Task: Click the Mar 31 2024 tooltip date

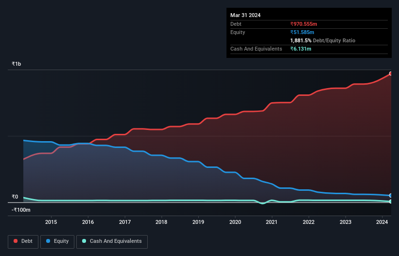Action: tap(245, 15)
